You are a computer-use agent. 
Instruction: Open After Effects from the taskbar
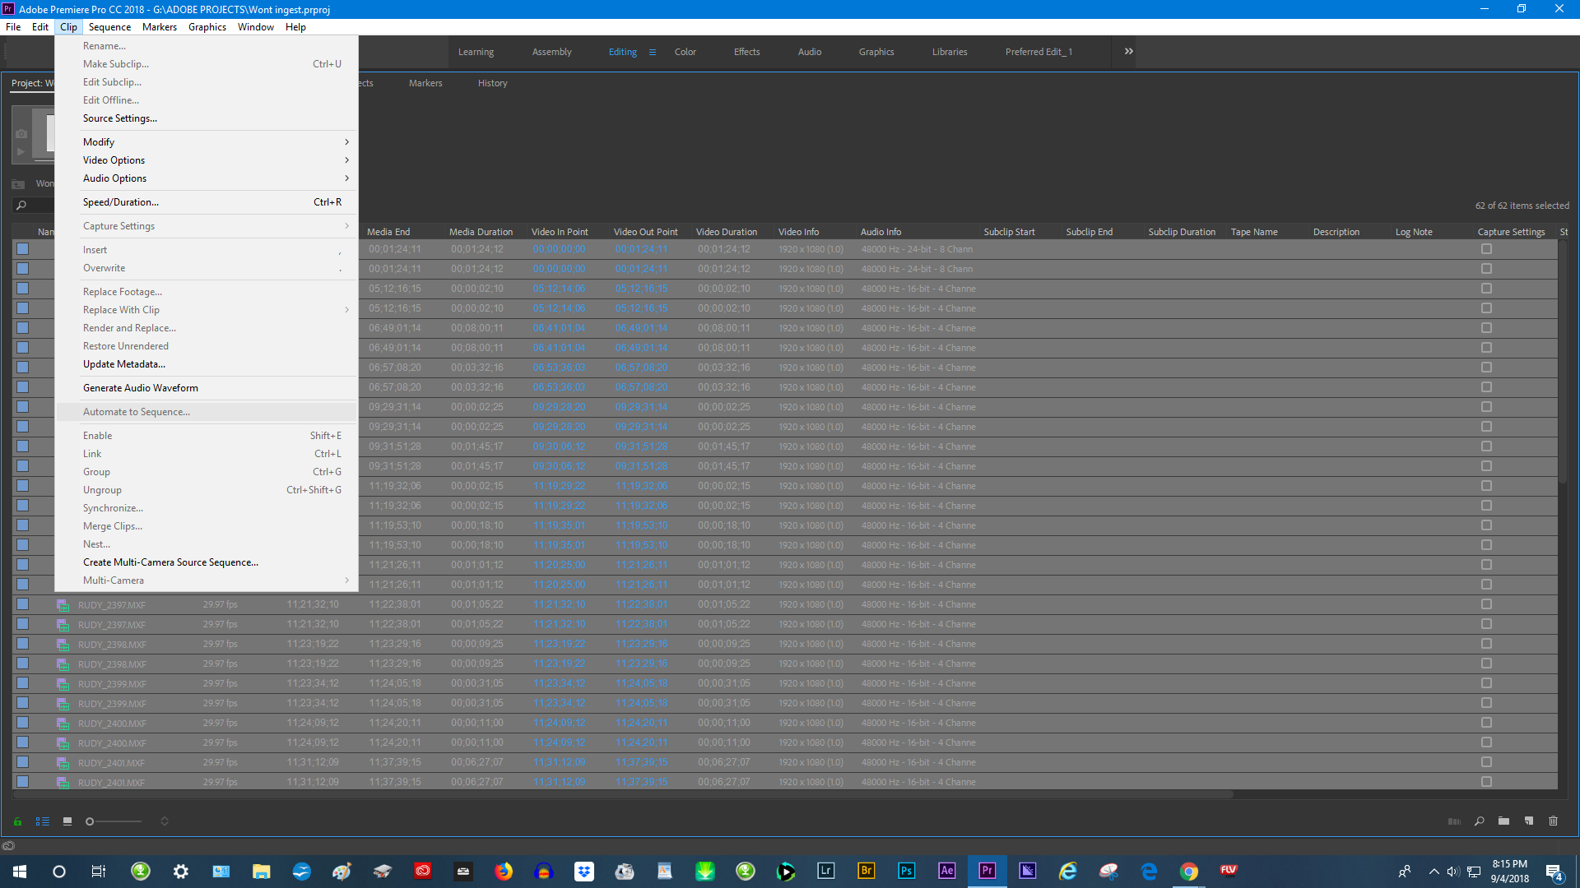point(947,871)
